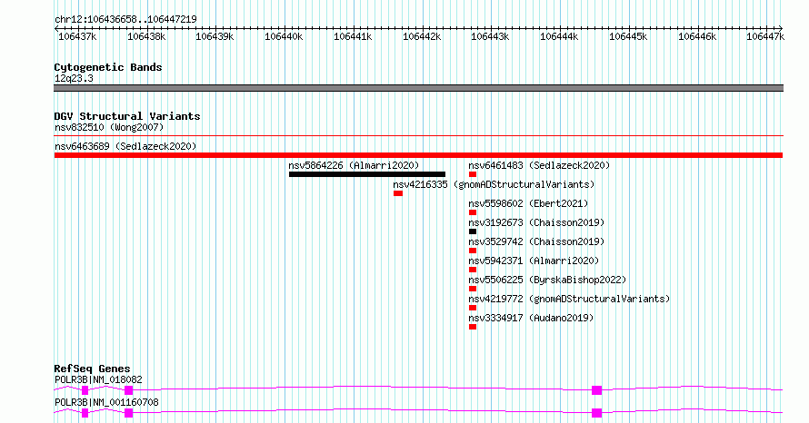Click ruler tick label 106444k
809x423 pixels.
pyautogui.click(x=559, y=36)
